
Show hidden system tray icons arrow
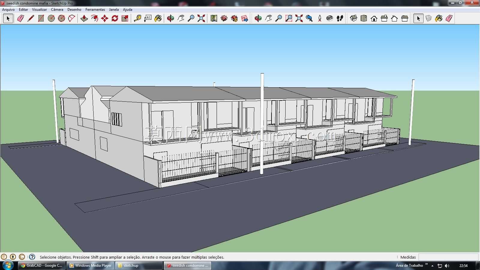click(x=432, y=266)
